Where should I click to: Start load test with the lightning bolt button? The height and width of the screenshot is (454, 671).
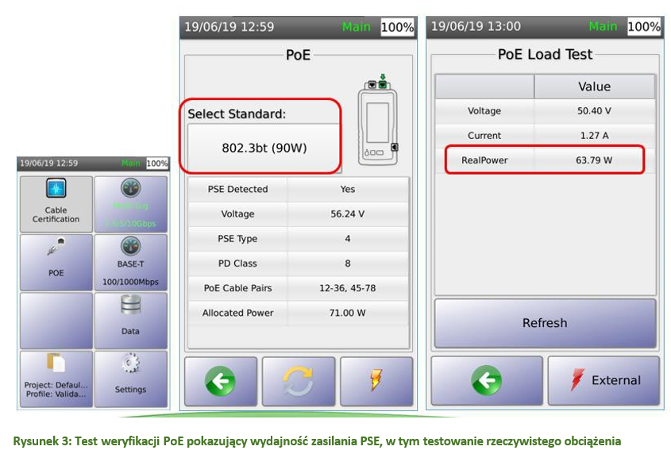[376, 381]
